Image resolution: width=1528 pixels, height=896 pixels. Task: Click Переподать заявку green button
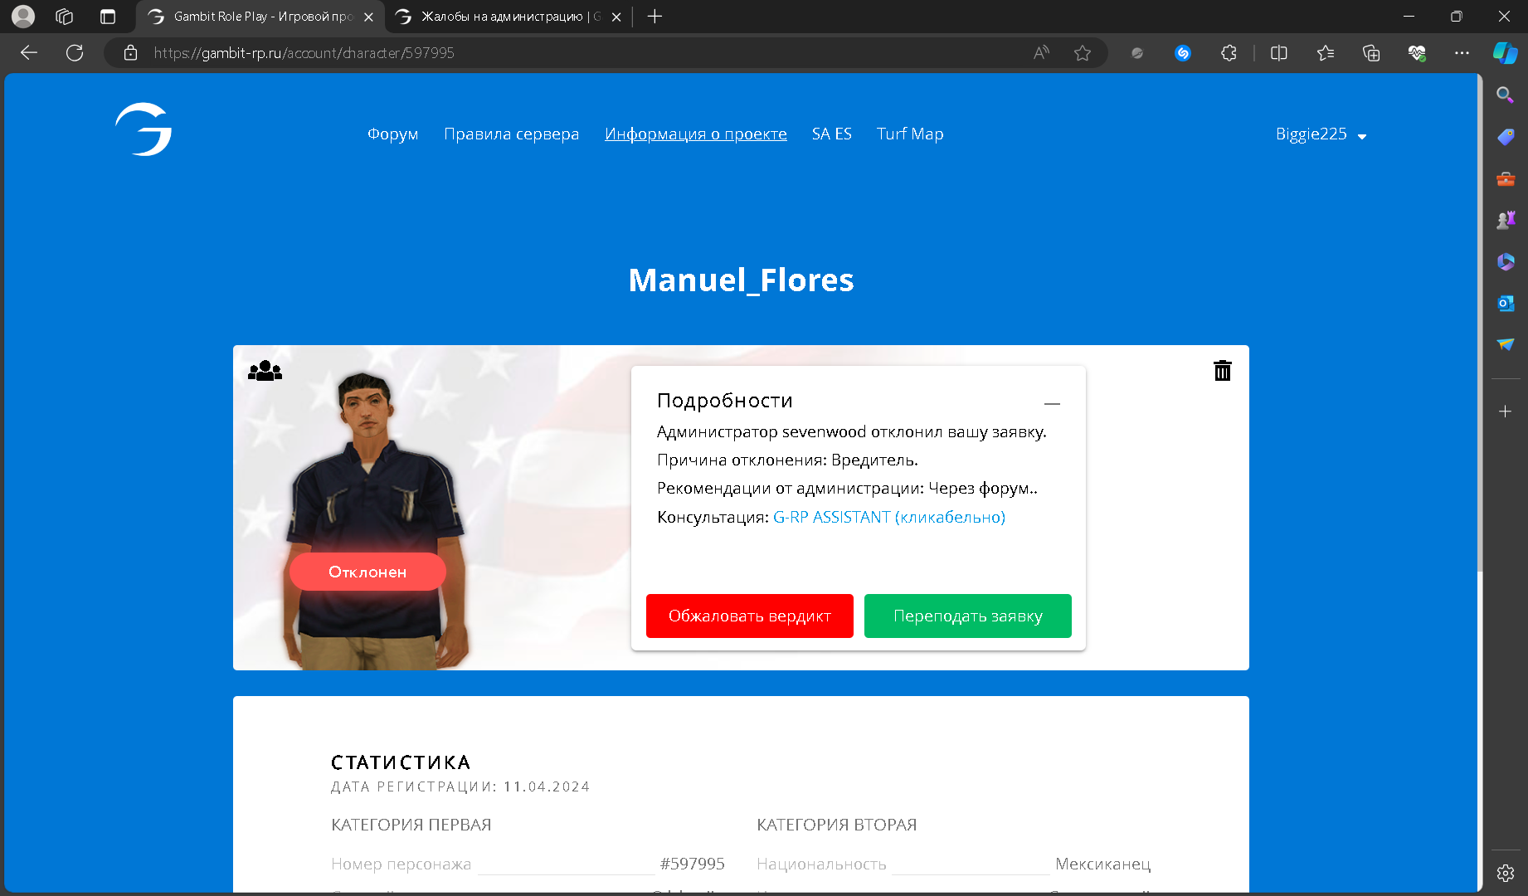[x=967, y=616]
